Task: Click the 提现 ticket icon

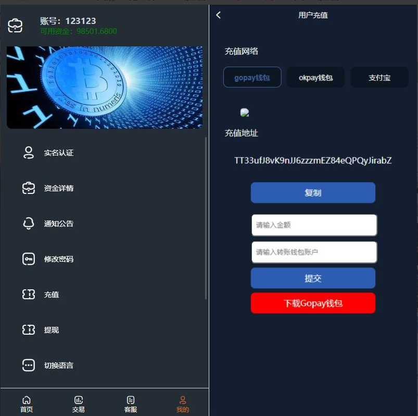Action: click(x=29, y=330)
